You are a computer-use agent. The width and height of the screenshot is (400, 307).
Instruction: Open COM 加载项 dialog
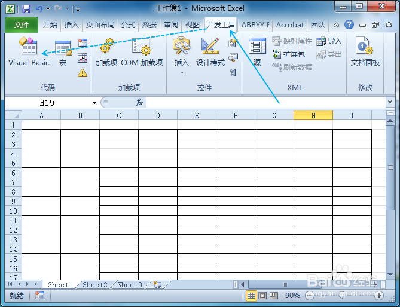click(142, 52)
